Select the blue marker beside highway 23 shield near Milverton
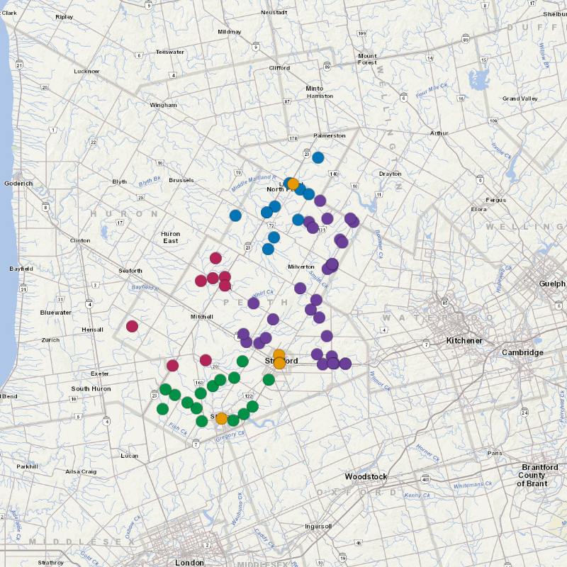 click(x=268, y=249)
